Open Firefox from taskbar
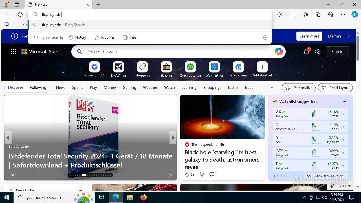The width and height of the screenshot is (361, 203). tap(144, 197)
